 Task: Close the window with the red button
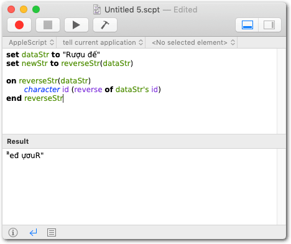(x=11, y=9)
